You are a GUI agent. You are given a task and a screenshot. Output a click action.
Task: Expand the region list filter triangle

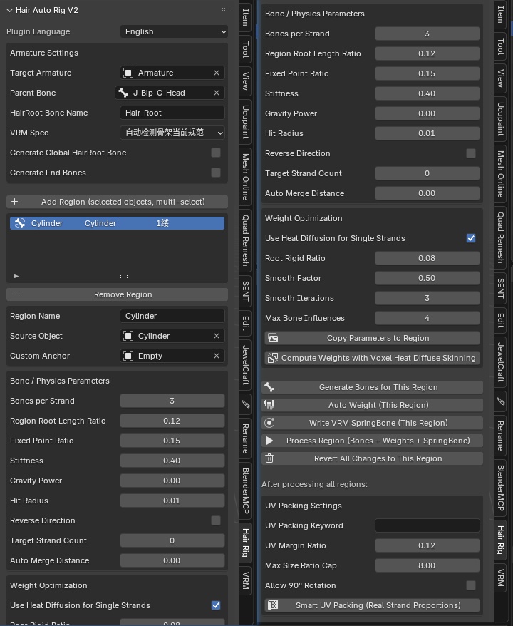(16, 276)
